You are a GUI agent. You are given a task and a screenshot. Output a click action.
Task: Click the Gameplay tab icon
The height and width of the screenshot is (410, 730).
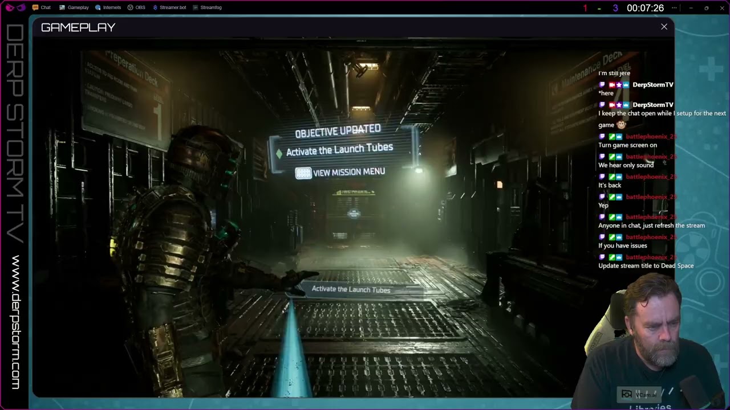(x=62, y=7)
